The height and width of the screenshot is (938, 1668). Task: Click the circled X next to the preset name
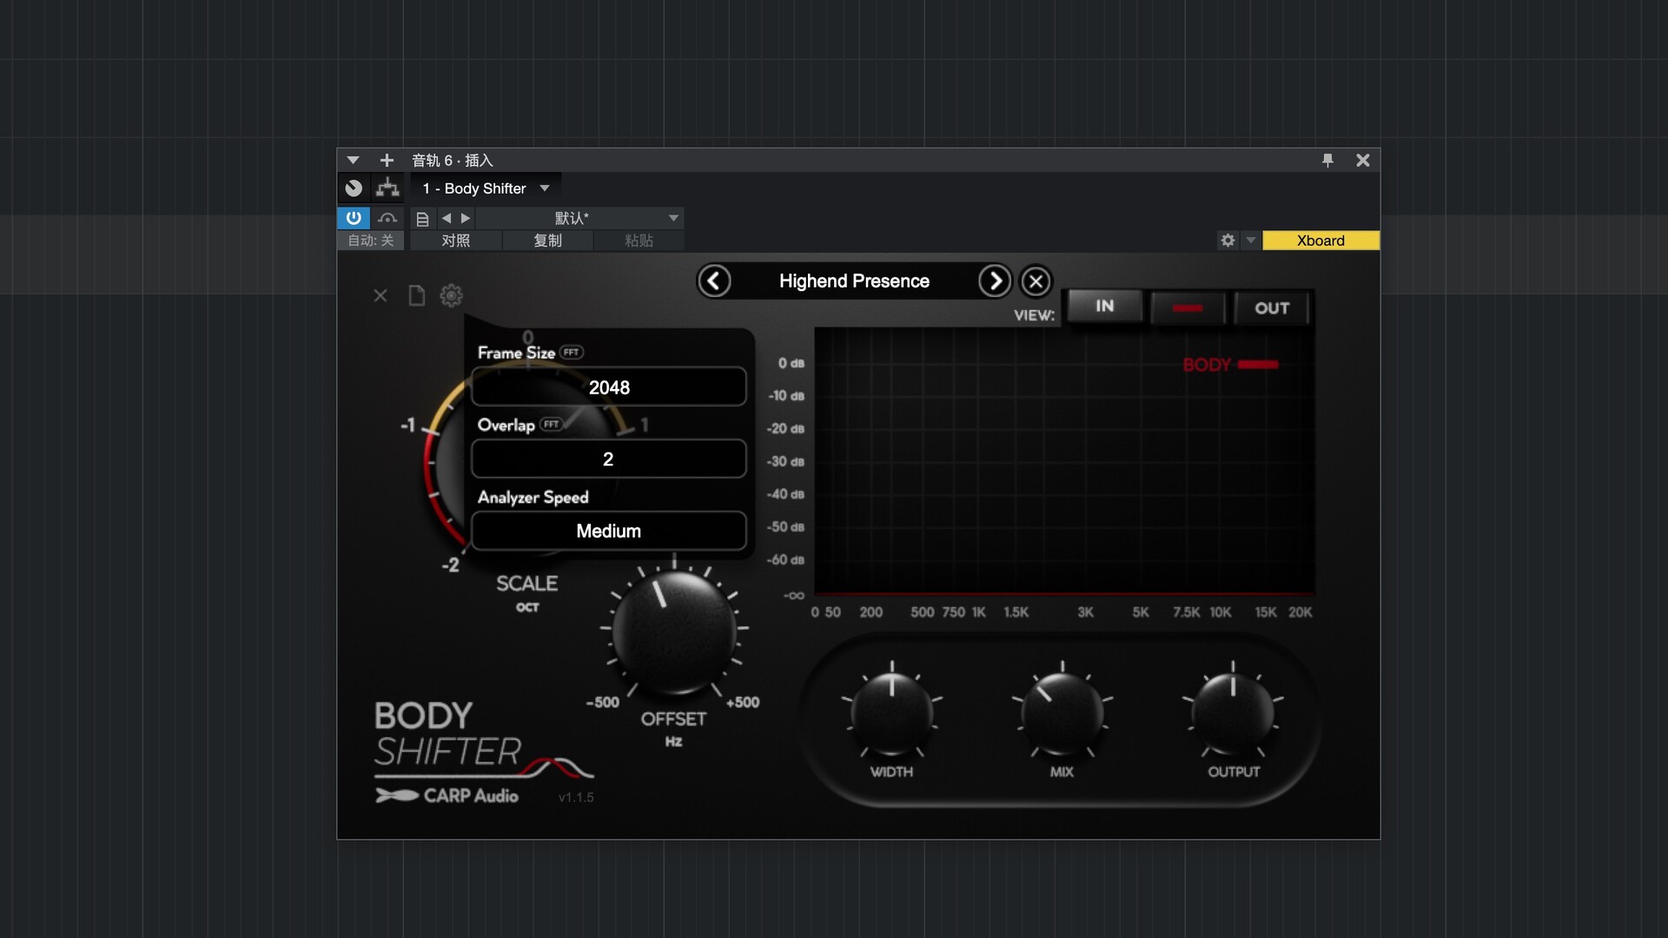coord(1036,281)
